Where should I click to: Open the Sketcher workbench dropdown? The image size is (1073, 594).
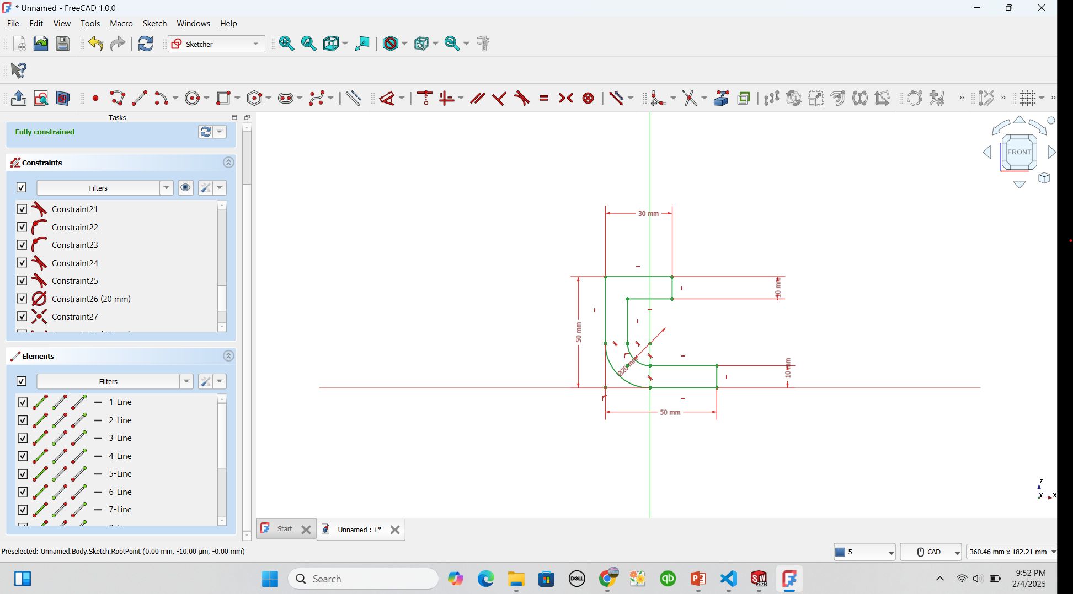pos(216,44)
